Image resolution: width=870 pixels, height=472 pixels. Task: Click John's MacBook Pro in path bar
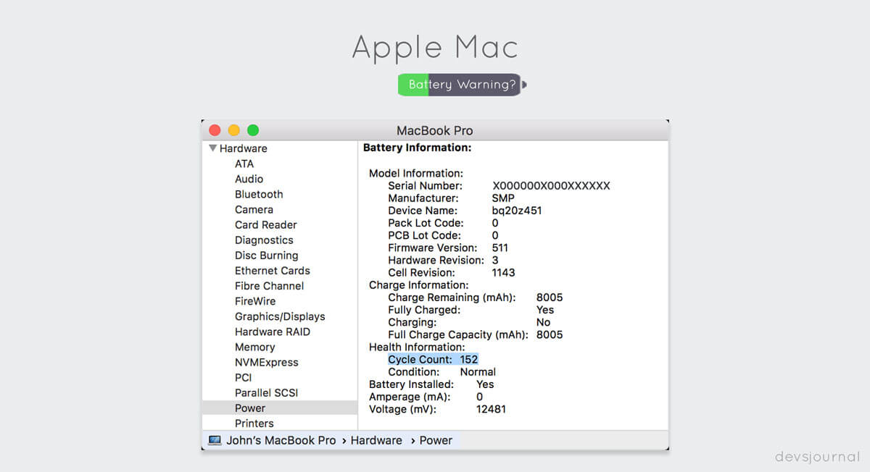(281, 440)
